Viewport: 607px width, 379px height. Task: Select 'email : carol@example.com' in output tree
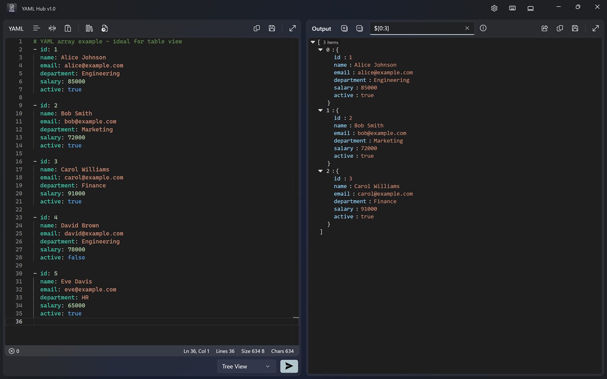(373, 194)
